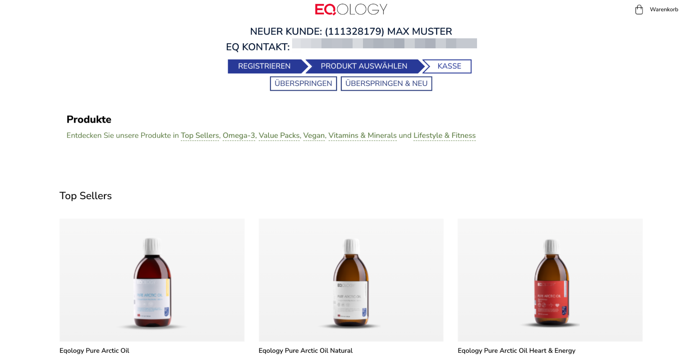Open the Vegan category link
Image resolution: width=691 pixels, height=359 pixels.
pyautogui.click(x=314, y=136)
